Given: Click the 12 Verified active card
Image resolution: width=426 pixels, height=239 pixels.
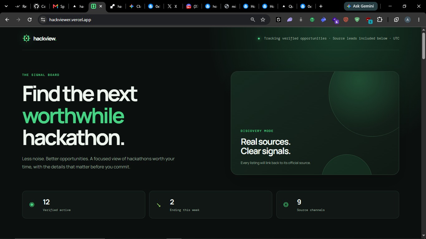Looking at the screenshot, I should [84, 204].
